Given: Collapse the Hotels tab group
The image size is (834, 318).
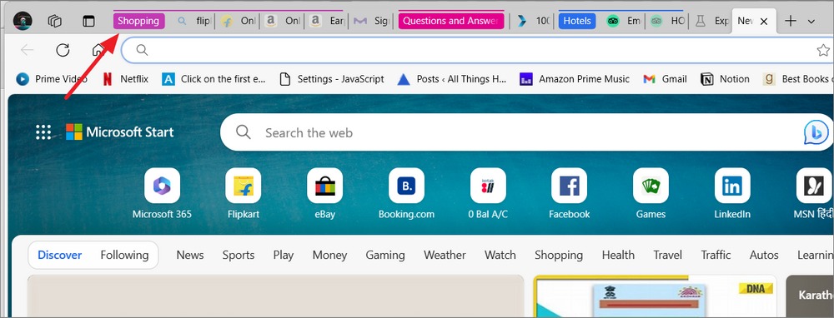Looking at the screenshot, I should coord(577,22).
